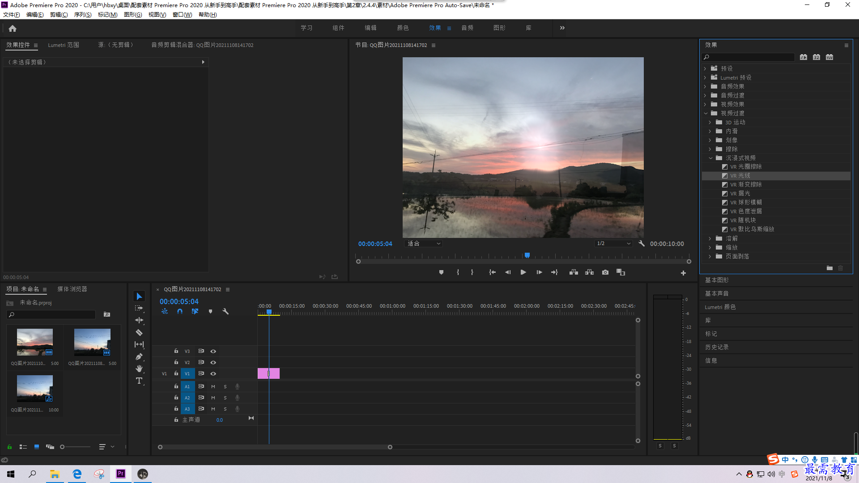
Task: Toggle V1 track output eye
Action: [x=213, y=374]
